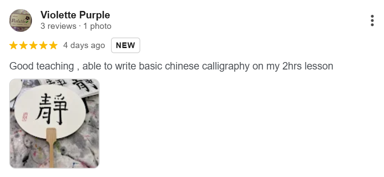Viewport: 384px width, 177px height.
Task: Click the fourth rating star
Action: 43,45
